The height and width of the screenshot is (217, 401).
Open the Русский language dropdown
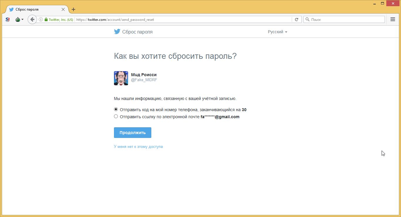277,32
